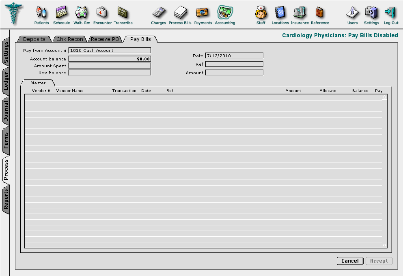The image size is (403, 276).
Task: Switch to the Deposits tab
Action: [x=34, y=39]
